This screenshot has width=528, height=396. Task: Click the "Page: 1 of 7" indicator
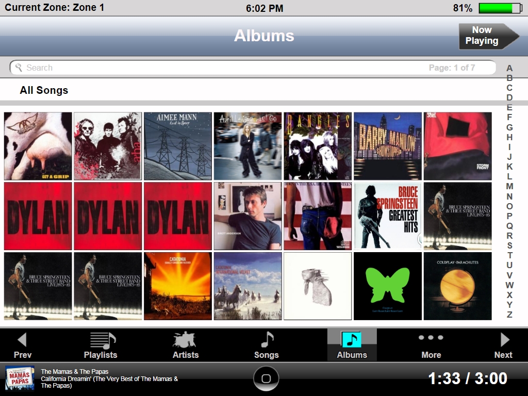click(452, 68)
